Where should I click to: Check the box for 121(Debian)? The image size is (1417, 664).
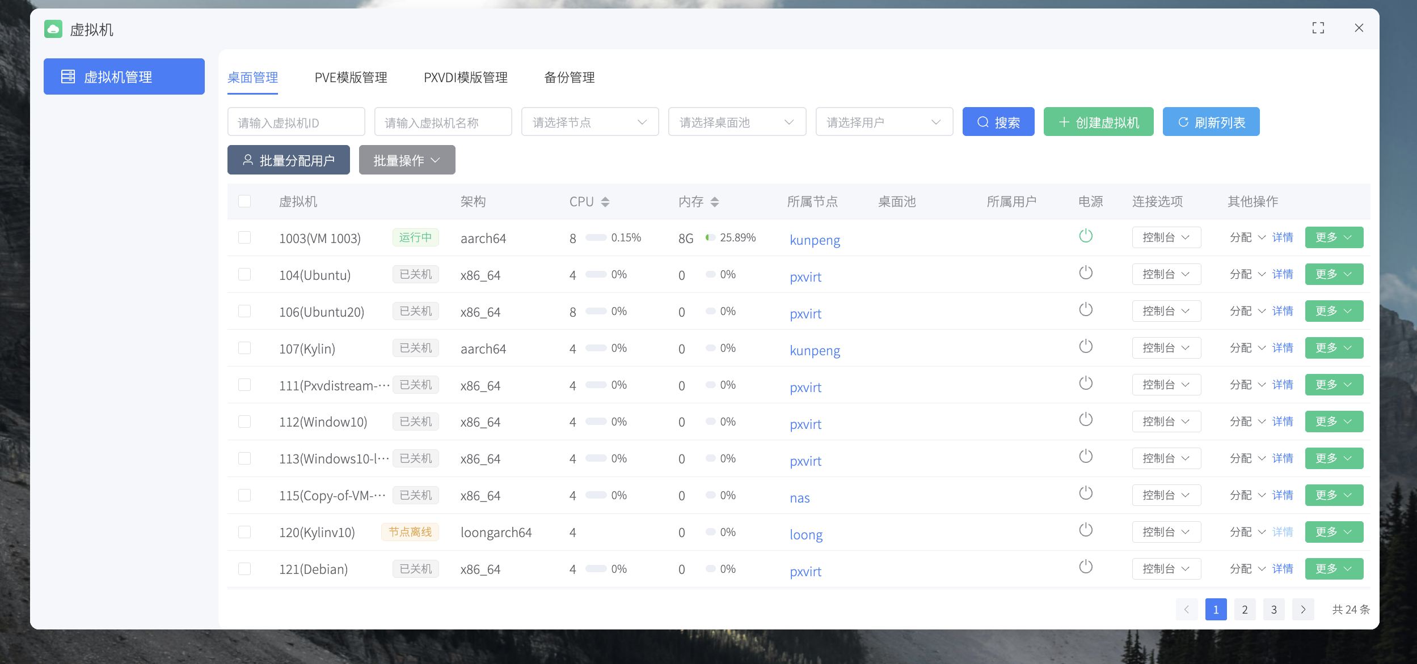pos(244,569)
